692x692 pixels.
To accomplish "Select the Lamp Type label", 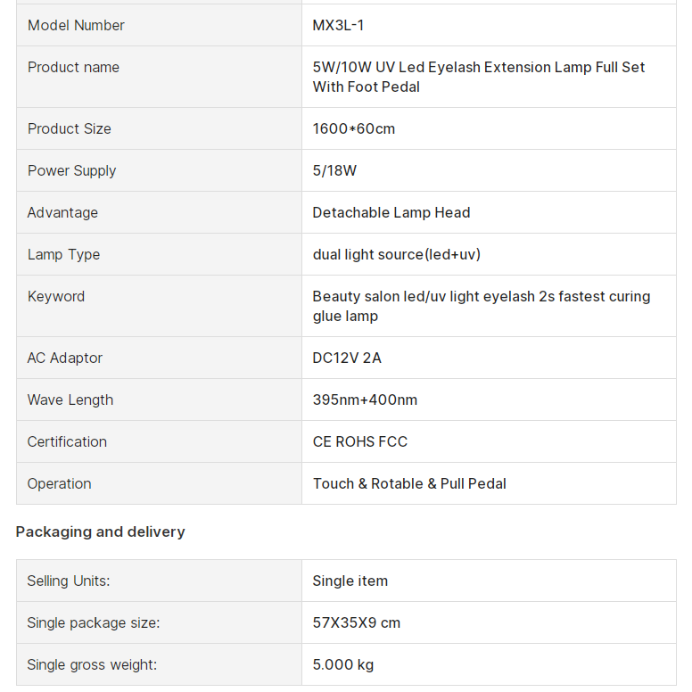I will click(x=63, y=254).
